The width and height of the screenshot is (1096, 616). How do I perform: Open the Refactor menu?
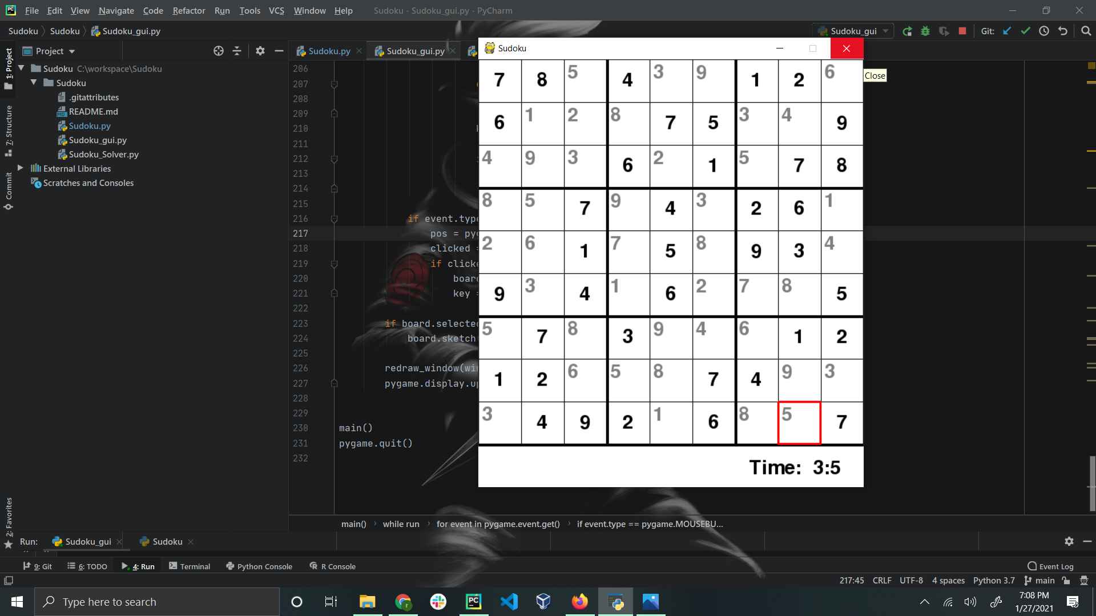188,10
